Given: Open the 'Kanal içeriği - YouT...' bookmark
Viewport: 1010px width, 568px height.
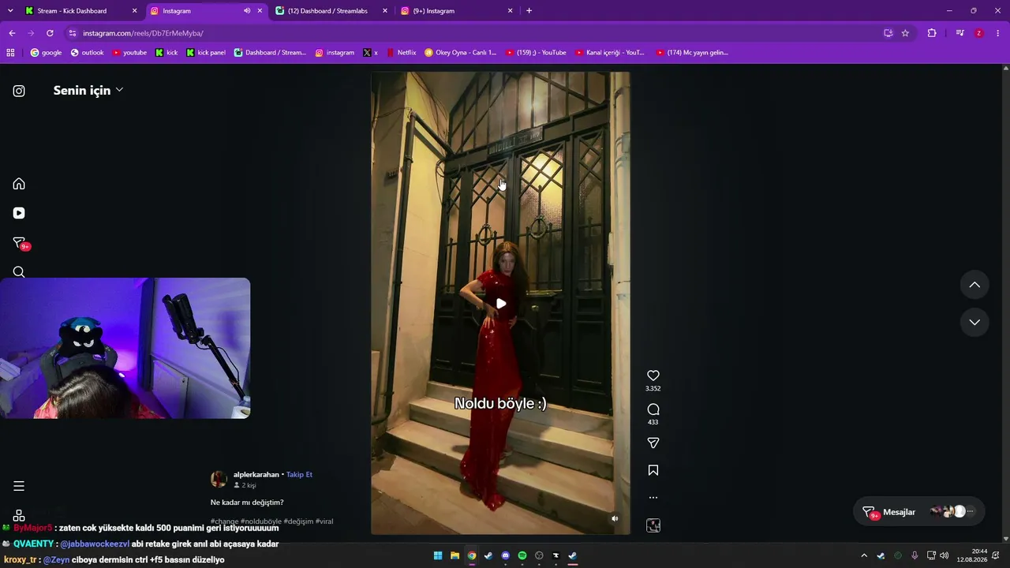Looking at the screenshot, I should pos(610,53).
